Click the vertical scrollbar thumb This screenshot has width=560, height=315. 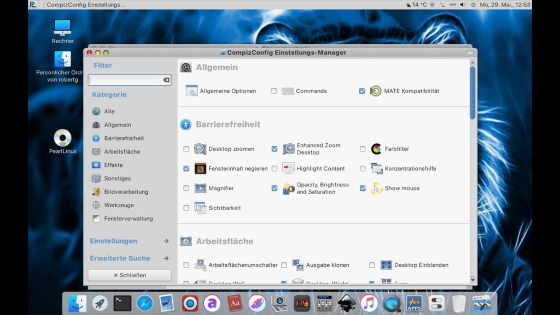click(x=472, y=93)
